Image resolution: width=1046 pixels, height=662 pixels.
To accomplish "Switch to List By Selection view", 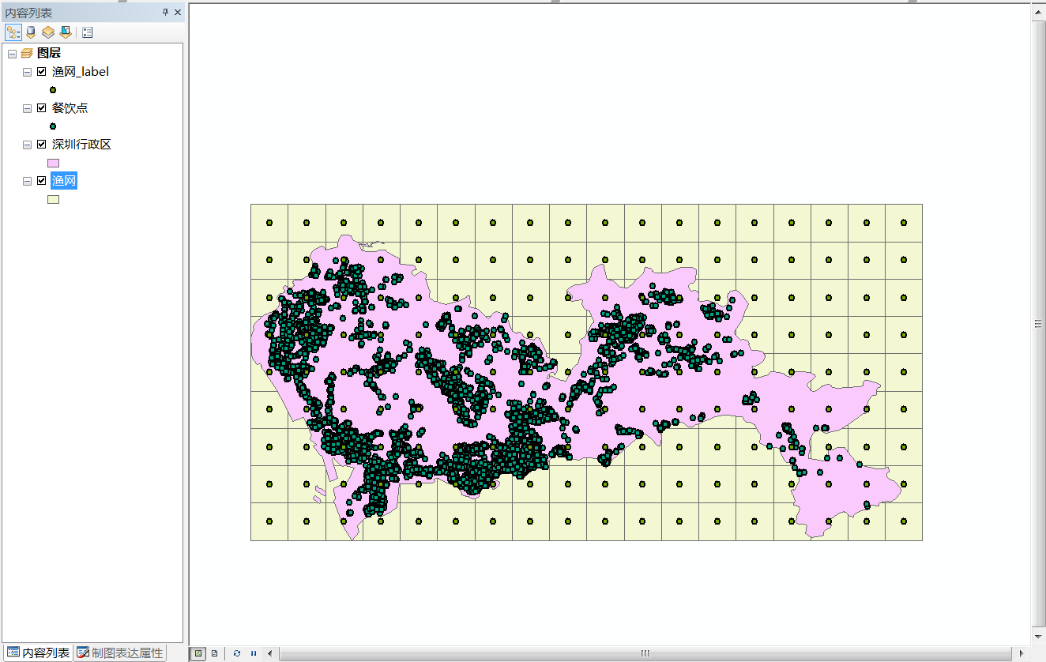I will pyautogui.click(x=66, y=32).
